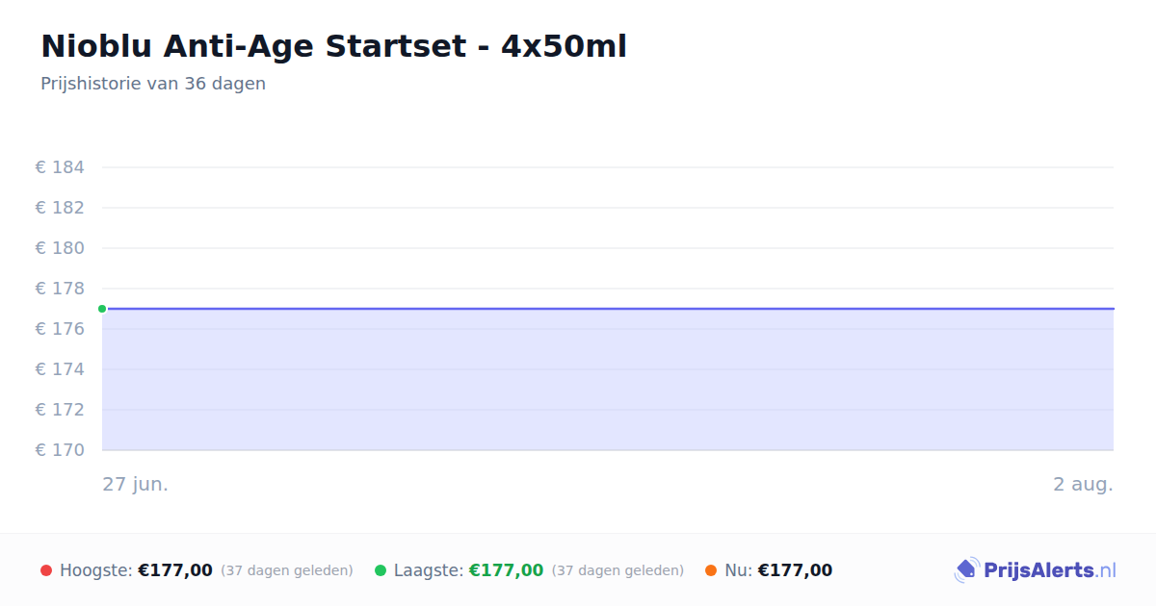Click the Hoogste €177,00 price value
This screenshot has height=606, width=1156.
tap(175, 570)
